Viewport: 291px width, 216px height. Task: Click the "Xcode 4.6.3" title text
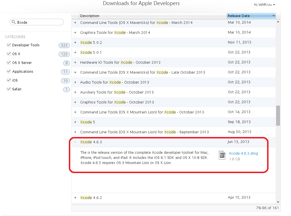pos(91,142)
